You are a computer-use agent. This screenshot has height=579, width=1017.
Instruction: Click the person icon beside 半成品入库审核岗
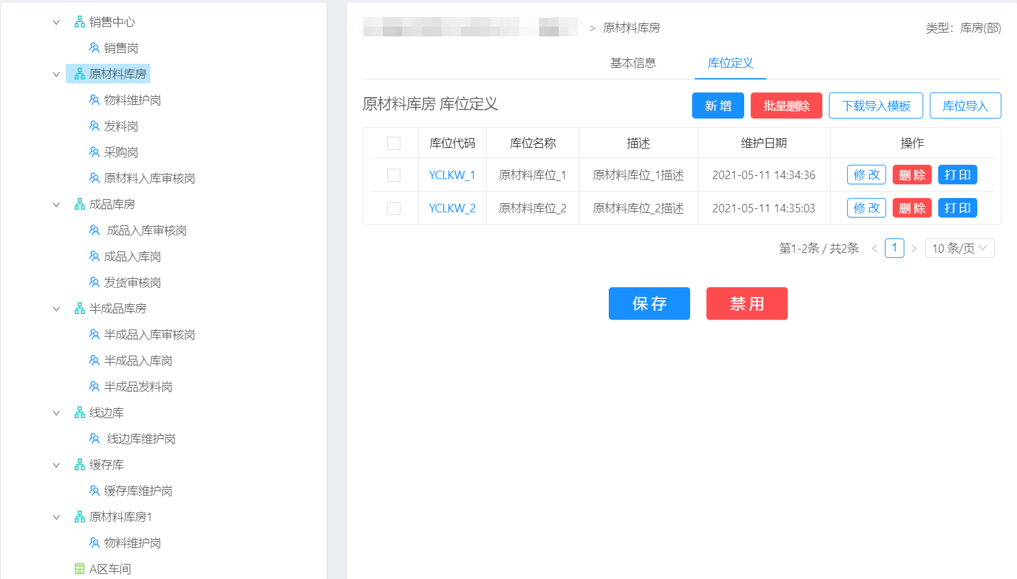(94, 335)
